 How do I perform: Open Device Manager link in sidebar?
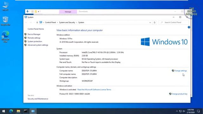pos(34,34)
